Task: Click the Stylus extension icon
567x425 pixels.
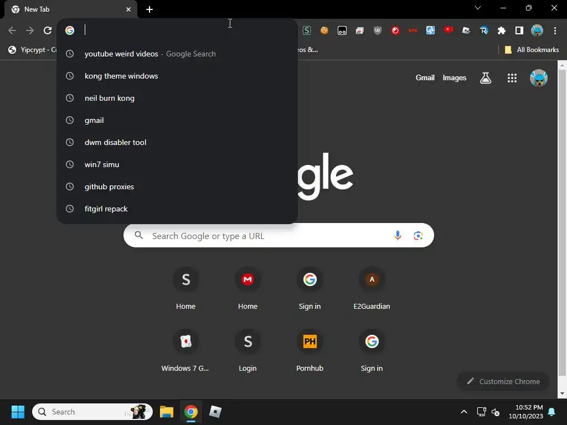Action: coord(307,30)
